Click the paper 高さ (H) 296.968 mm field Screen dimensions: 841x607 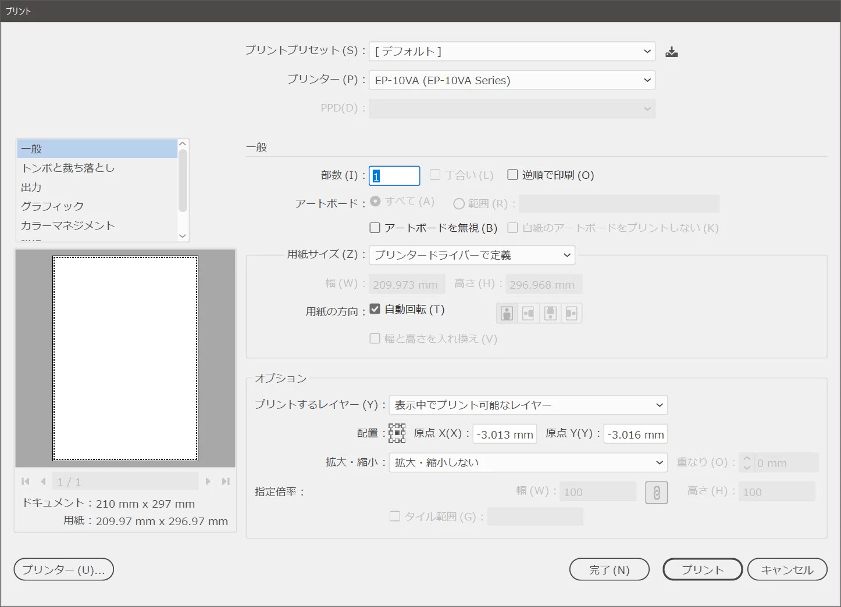(544, 284)
